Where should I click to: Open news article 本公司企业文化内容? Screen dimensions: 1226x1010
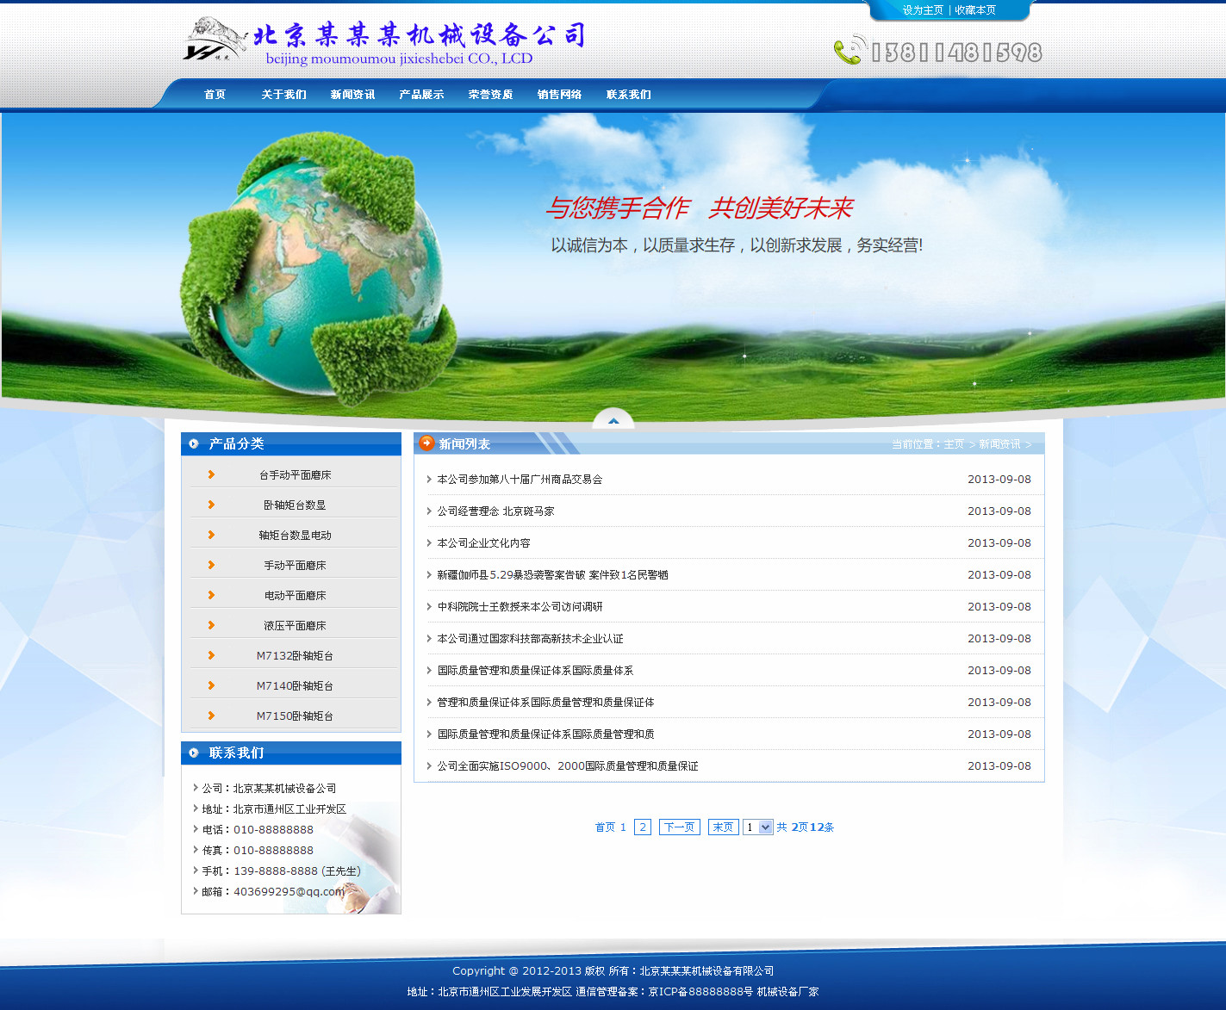click(x=483, y=543)
